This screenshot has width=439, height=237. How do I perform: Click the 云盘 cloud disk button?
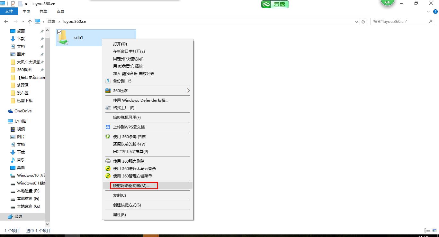(x=275, y=4)
